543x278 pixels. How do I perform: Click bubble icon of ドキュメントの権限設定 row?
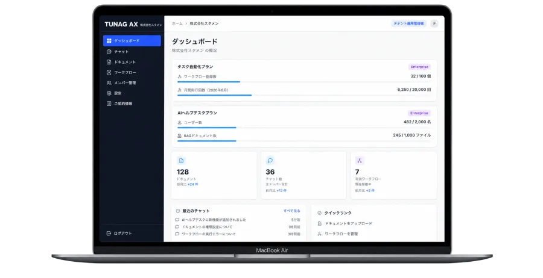click(177, 227)
